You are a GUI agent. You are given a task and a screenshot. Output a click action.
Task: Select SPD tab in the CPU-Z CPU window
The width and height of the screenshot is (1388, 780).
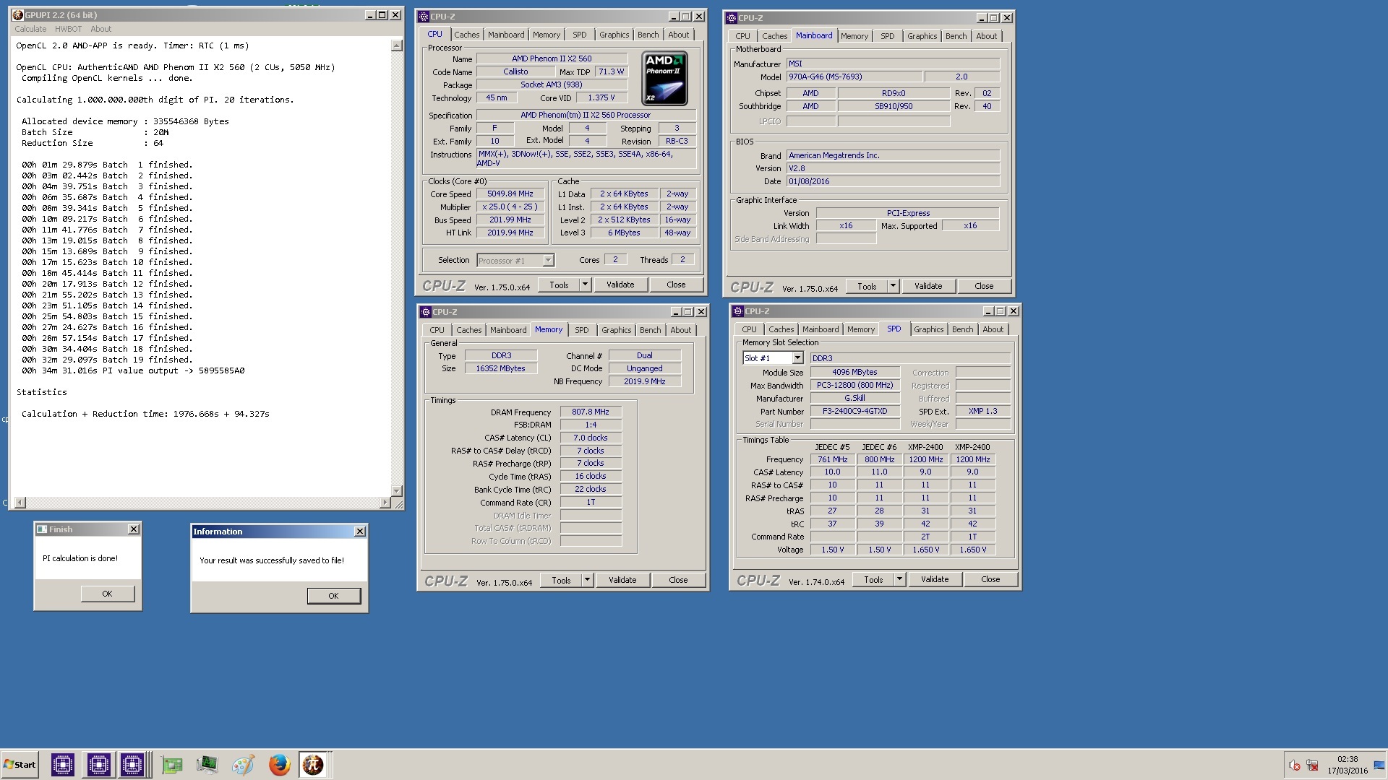pyautogui.click(x=580, y=35)
